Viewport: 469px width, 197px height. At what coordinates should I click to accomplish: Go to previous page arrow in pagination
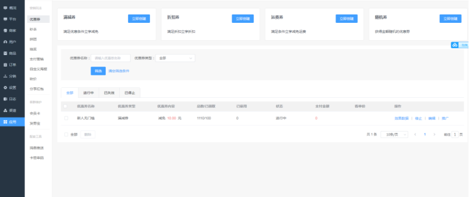(415, 135)
